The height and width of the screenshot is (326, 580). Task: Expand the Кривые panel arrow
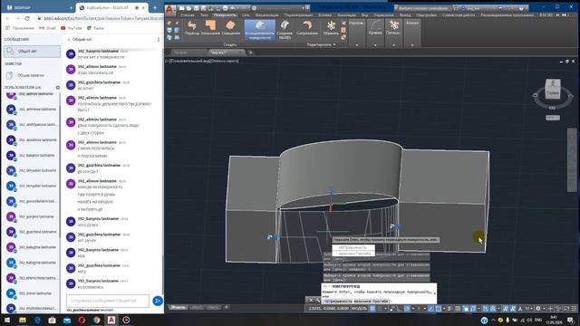pos(375,45)
